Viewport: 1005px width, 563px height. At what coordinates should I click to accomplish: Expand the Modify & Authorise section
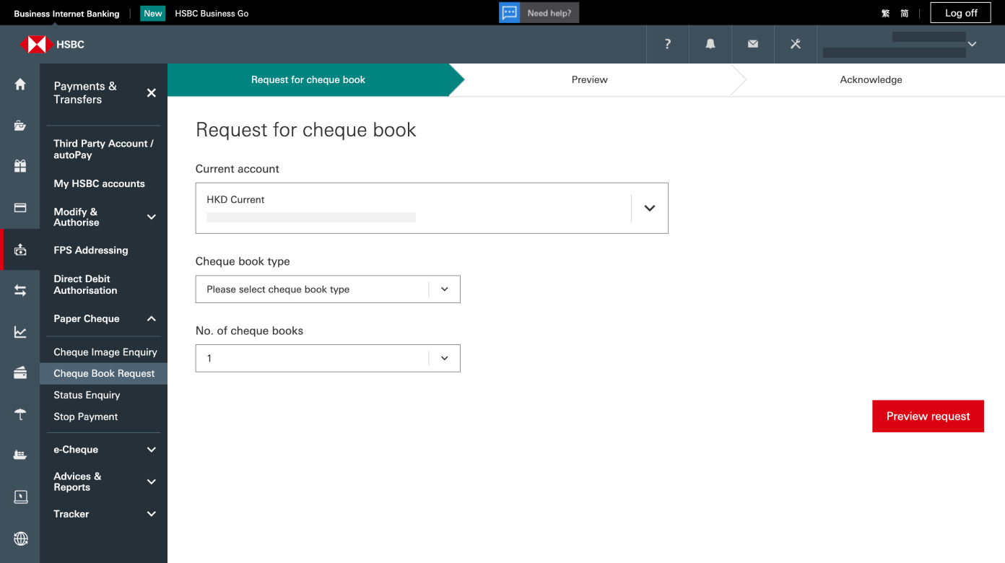152,217
